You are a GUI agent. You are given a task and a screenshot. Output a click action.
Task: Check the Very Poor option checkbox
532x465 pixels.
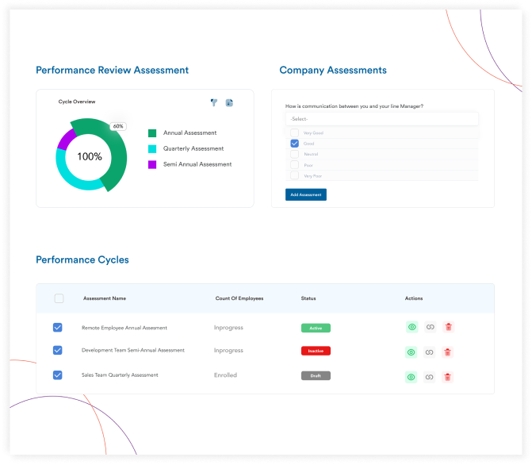click(x=294, y=175)
